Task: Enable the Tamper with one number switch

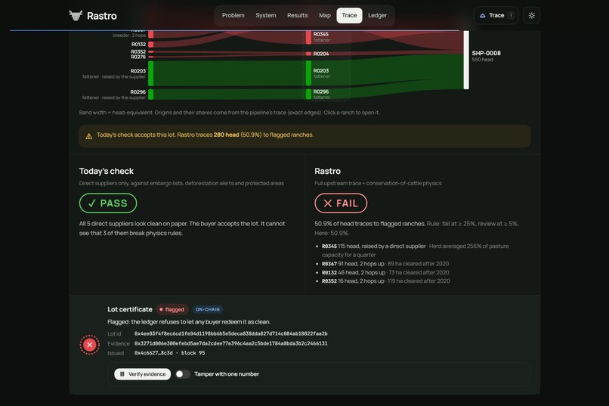Action: [x=183, y=374]
